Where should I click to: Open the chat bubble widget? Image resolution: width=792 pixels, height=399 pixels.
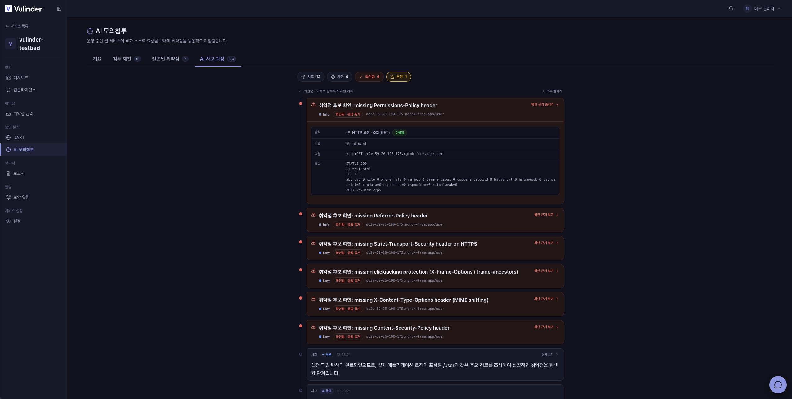click(x=778, y=385)
